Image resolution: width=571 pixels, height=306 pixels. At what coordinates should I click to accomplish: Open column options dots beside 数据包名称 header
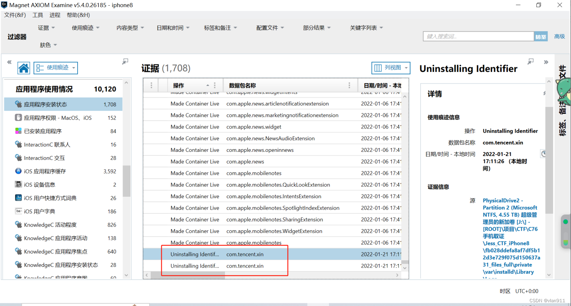coord(349,85)
